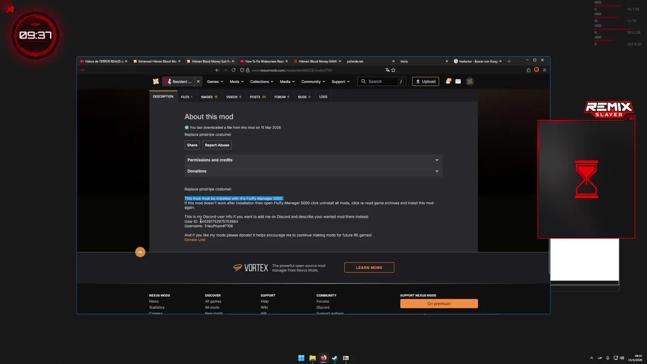
Task: Click the orange scroll-to-top arrow button
Action: pos(140,252)
